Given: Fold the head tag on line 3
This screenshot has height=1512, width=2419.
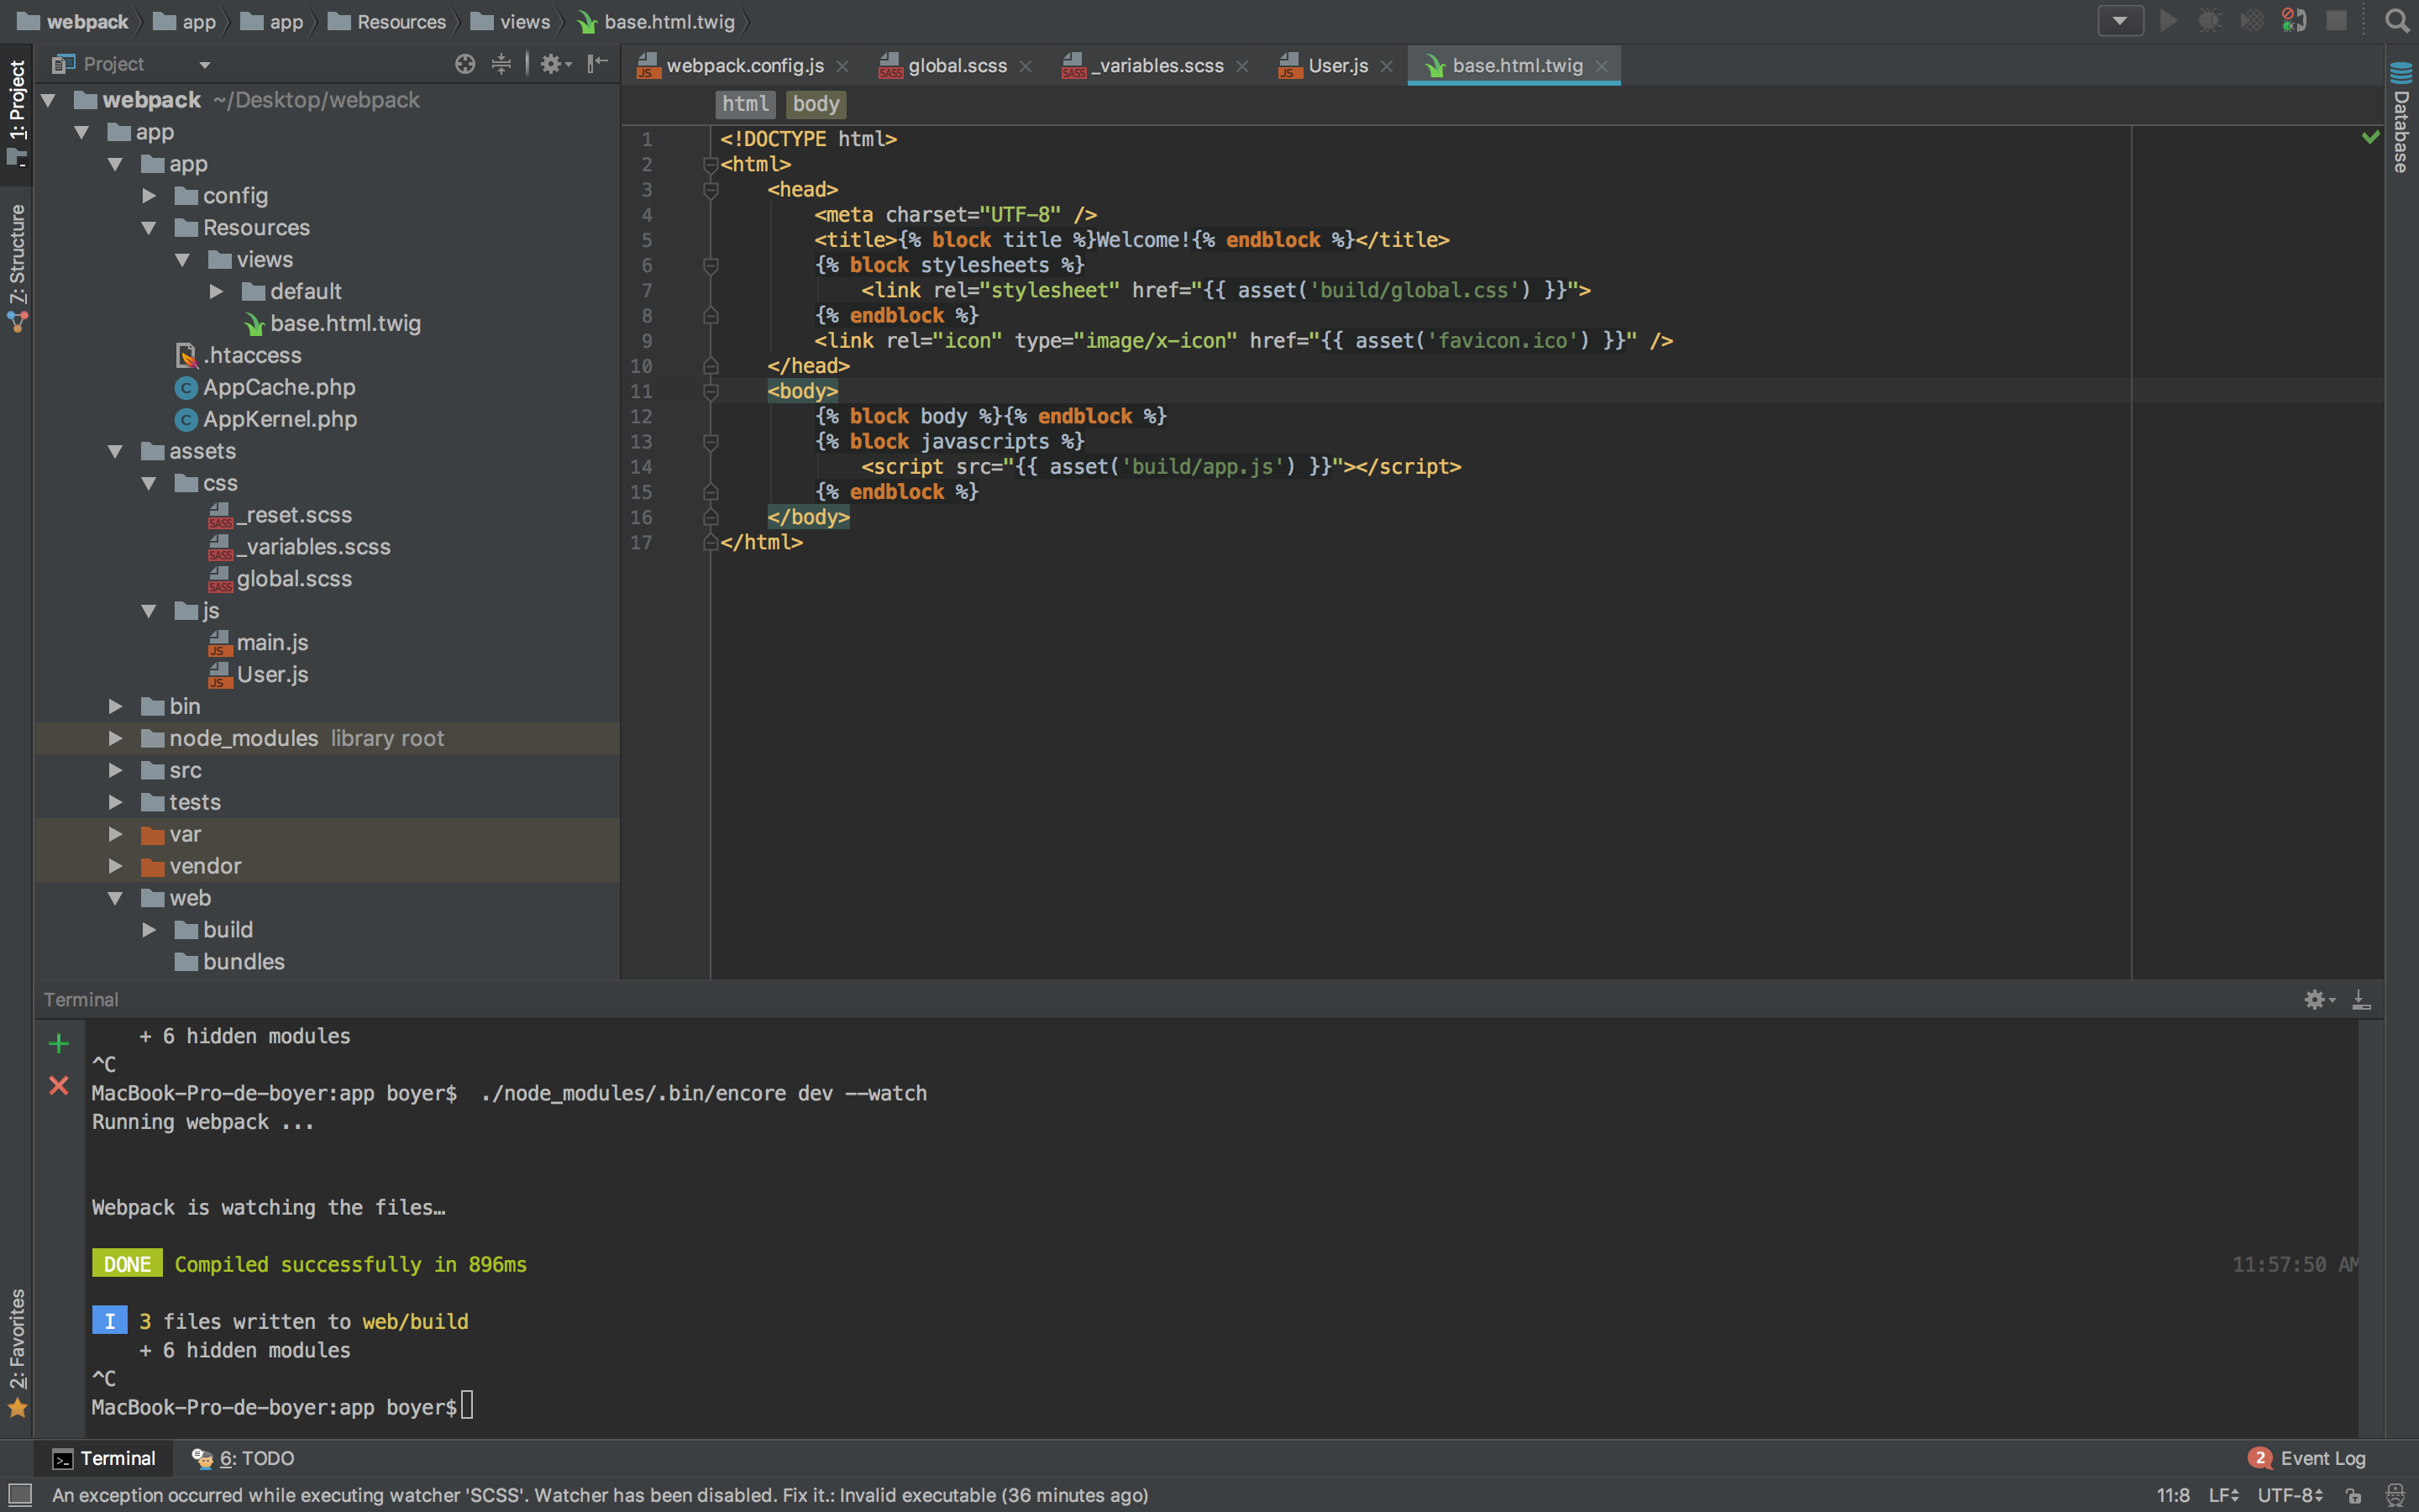Looking at the screenshot, I should [x=711, y=190].
